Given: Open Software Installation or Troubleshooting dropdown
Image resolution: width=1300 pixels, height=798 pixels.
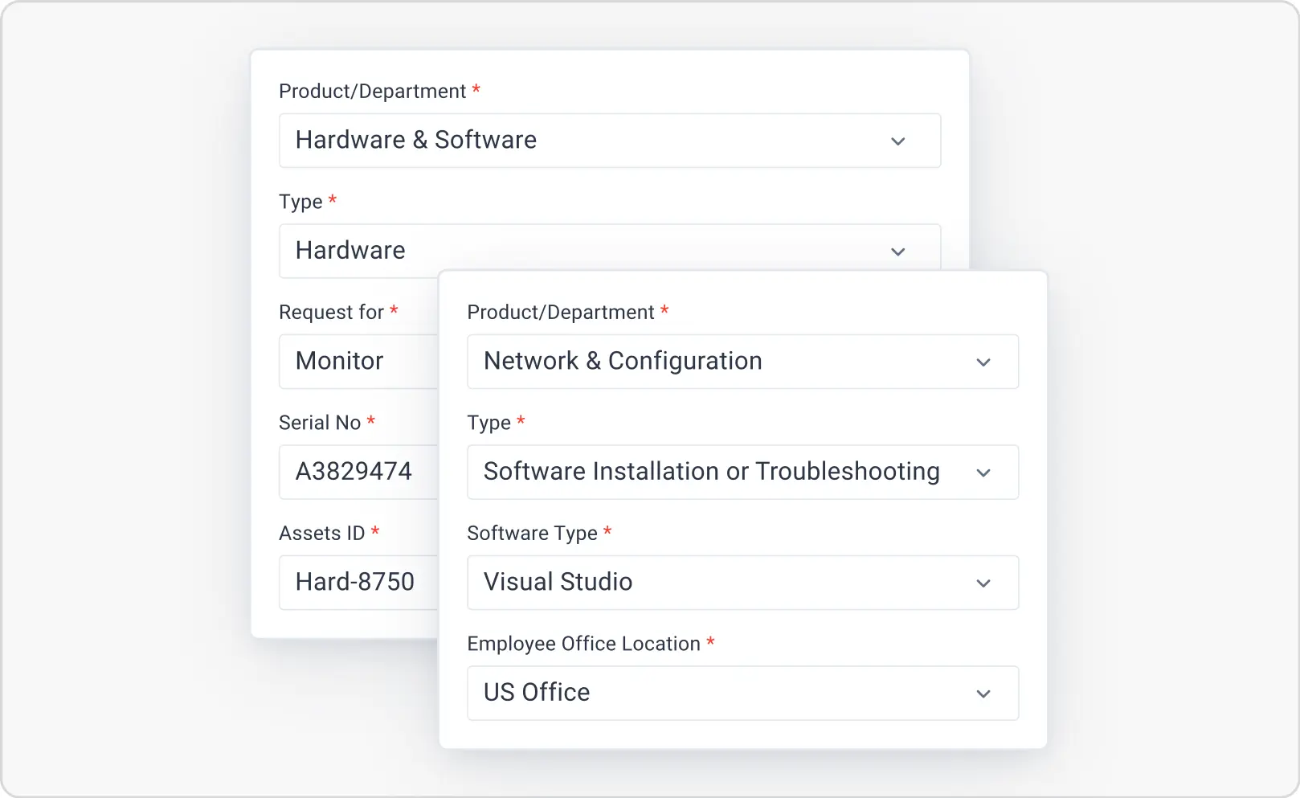Looking at the screenshot, I should 743,472.
